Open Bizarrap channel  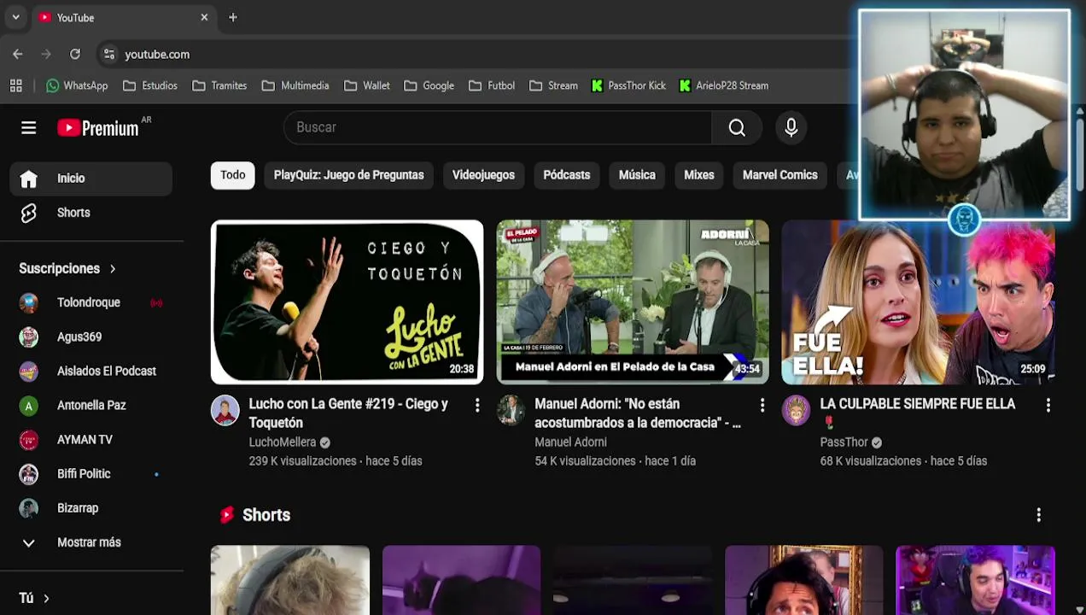[91, 508]
